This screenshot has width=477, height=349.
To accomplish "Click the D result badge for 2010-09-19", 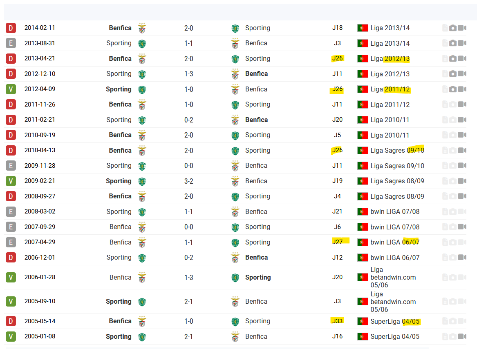I will 11,135.
